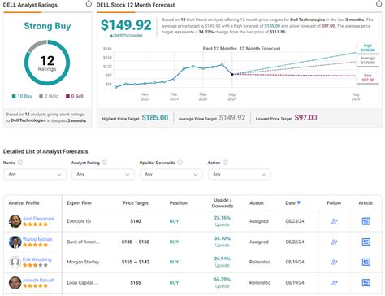Viewport: 385px width, 296px height.
Task: Open Erik Woodring's avatar placeholder
Action: (x=15, y=262)
